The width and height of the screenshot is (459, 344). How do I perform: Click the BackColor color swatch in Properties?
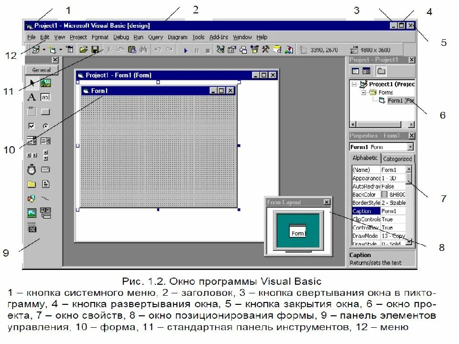[384, 194]
